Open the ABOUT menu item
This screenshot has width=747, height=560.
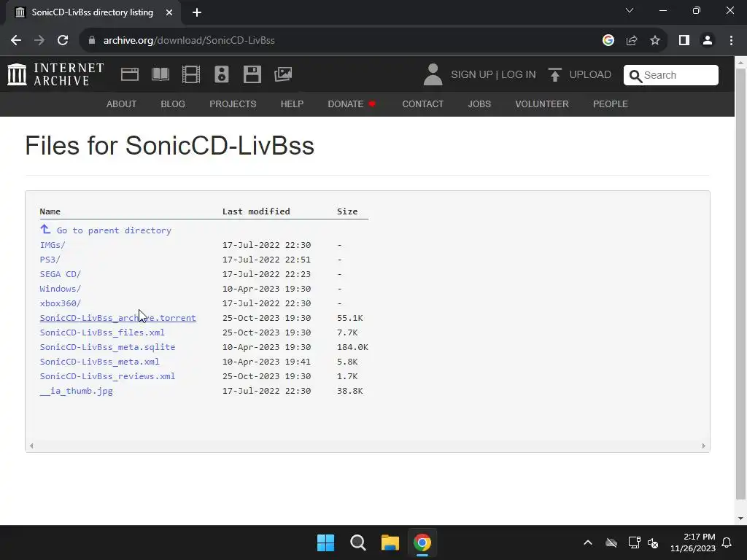click(x=122, y=104)
